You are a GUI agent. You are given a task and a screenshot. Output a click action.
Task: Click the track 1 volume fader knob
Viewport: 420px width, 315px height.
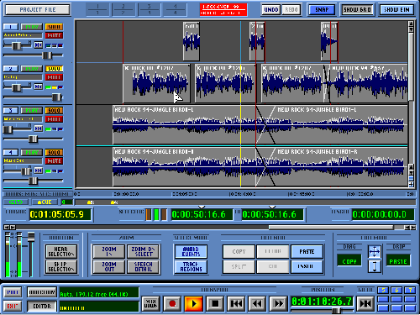pyautogui.click(x=47, y=55)
